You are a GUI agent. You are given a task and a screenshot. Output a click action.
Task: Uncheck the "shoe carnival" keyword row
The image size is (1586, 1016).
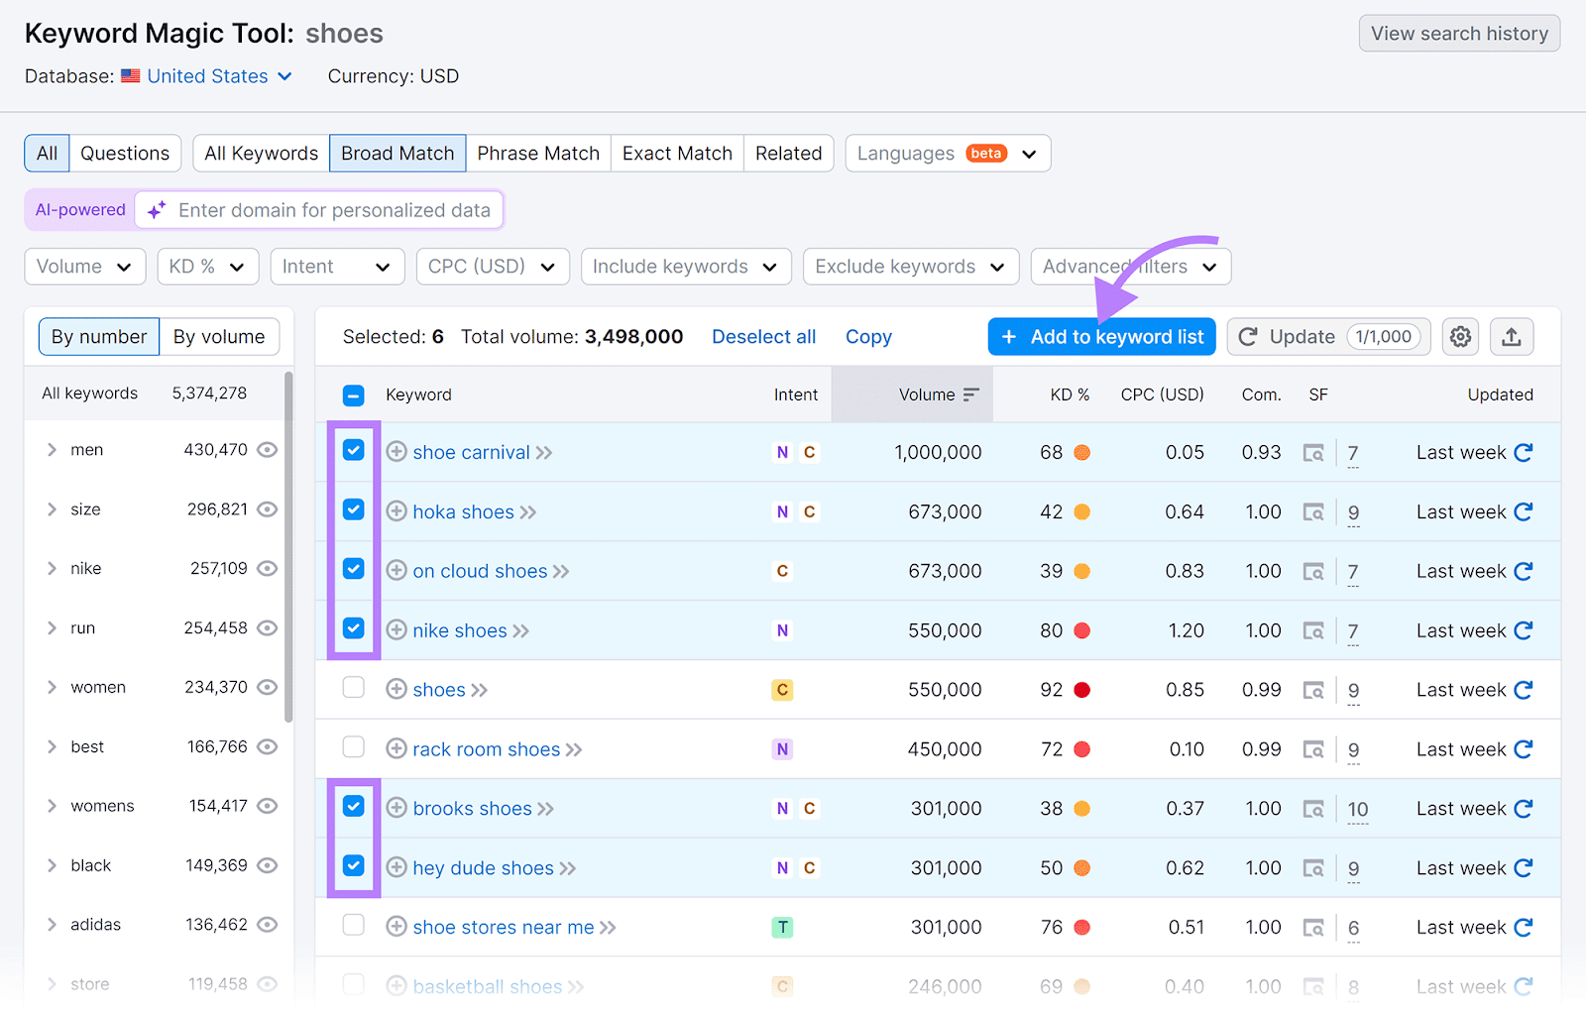[x=354, y=452]
